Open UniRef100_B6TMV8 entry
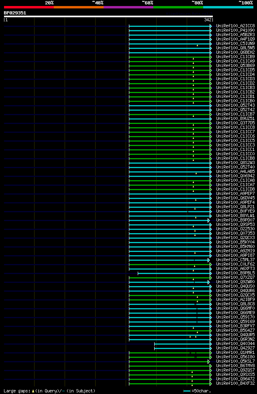The width and height of the screenshot is (257, 394). point(235,366)
